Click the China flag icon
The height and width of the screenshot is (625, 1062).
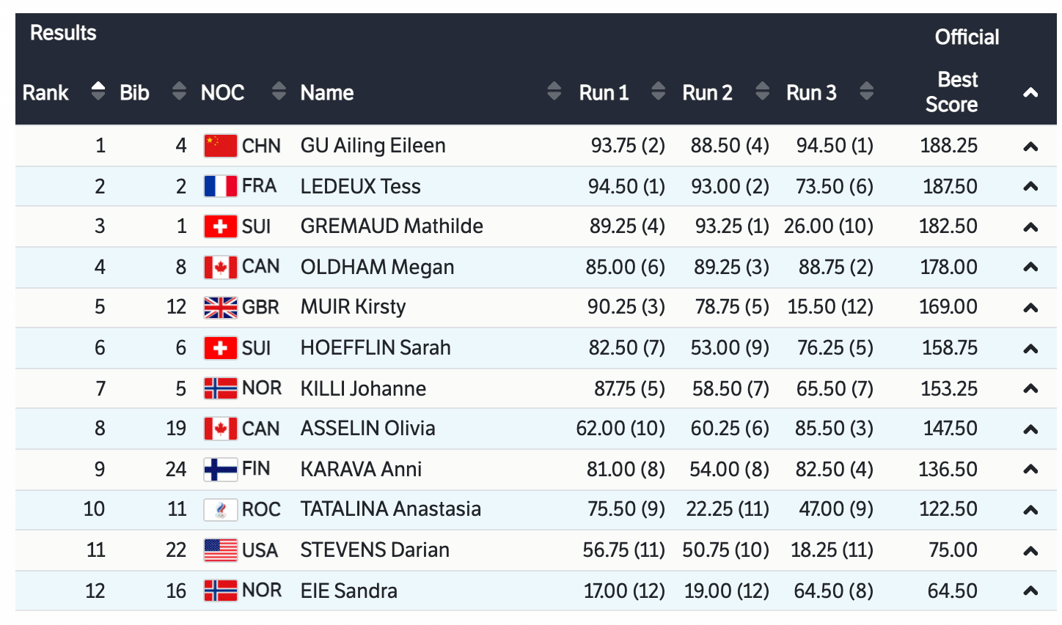(220, 146)
